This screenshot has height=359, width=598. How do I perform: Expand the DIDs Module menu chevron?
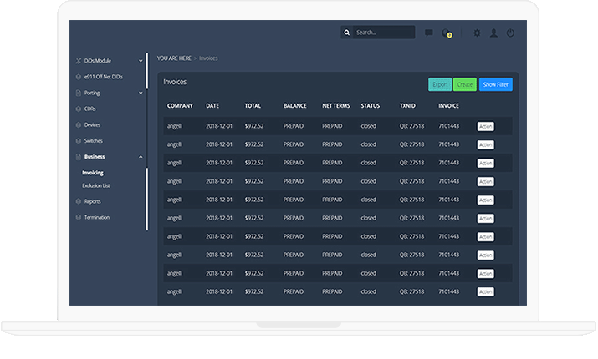coord(141,61)
